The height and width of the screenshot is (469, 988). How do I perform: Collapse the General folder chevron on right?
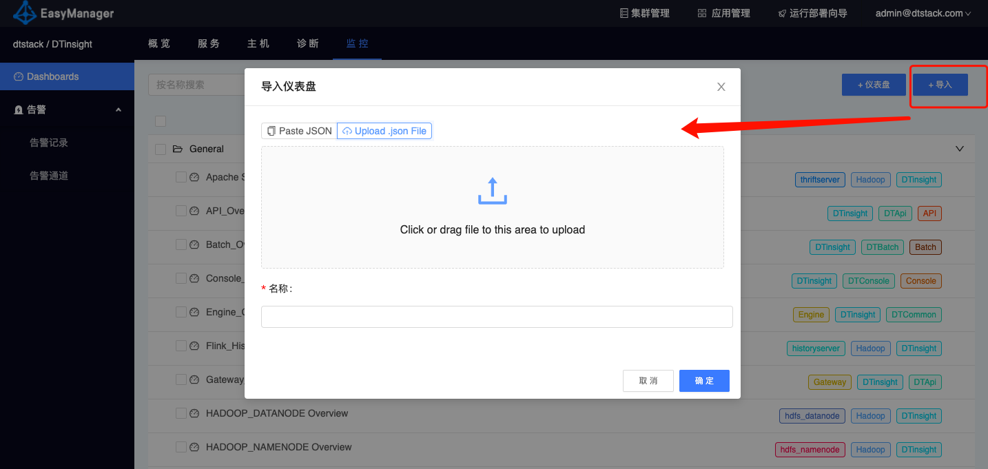tap(960, 149)
